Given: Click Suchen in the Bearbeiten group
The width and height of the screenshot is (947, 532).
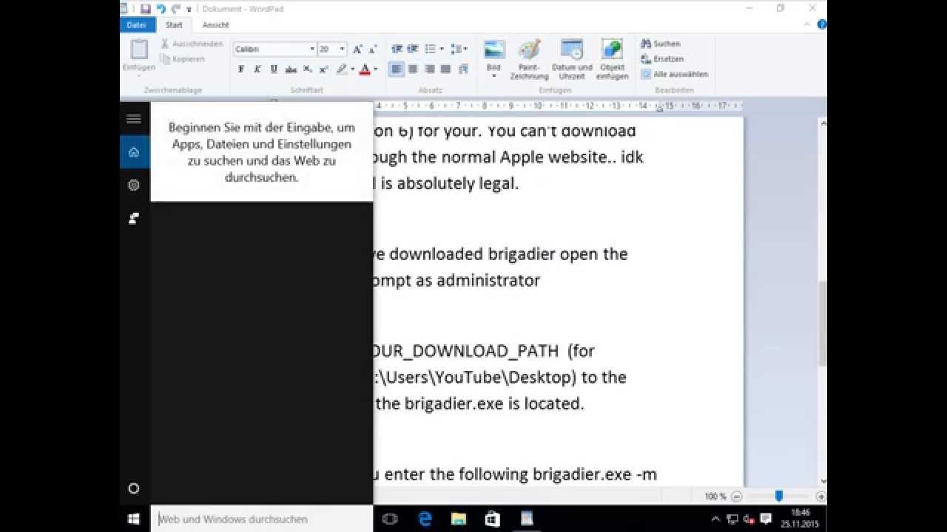Looking at the screenshot, I should (661, 44).
